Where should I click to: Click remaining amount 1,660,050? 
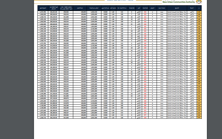click(x=43, y=98)
